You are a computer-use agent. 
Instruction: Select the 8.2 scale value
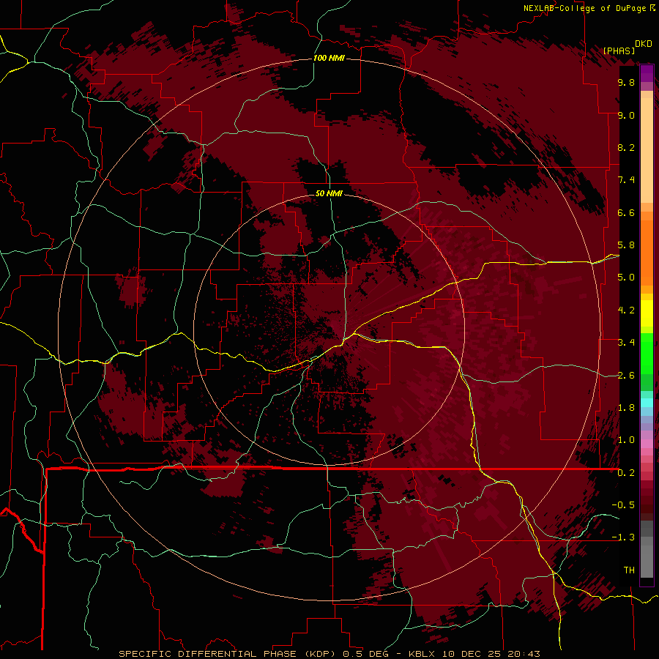(626, 147)
